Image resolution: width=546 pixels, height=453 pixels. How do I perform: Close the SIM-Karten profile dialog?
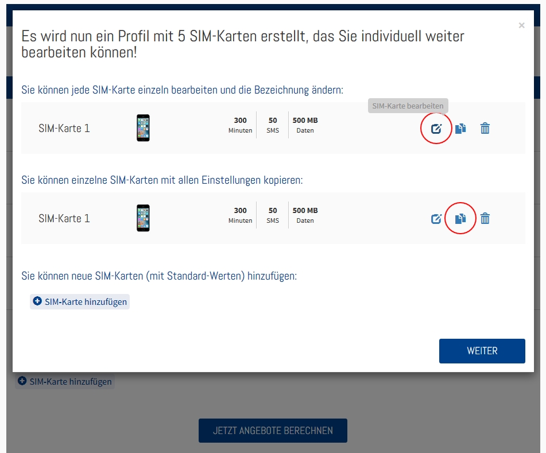point(521,25)
